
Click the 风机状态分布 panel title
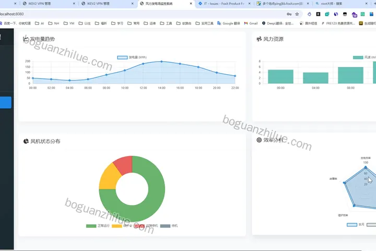45,141
